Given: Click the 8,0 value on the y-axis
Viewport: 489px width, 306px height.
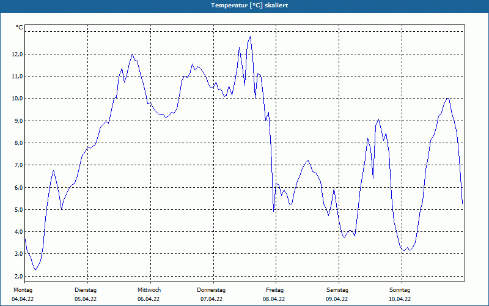Looking at the screenshot, I should tap(19, 143).
